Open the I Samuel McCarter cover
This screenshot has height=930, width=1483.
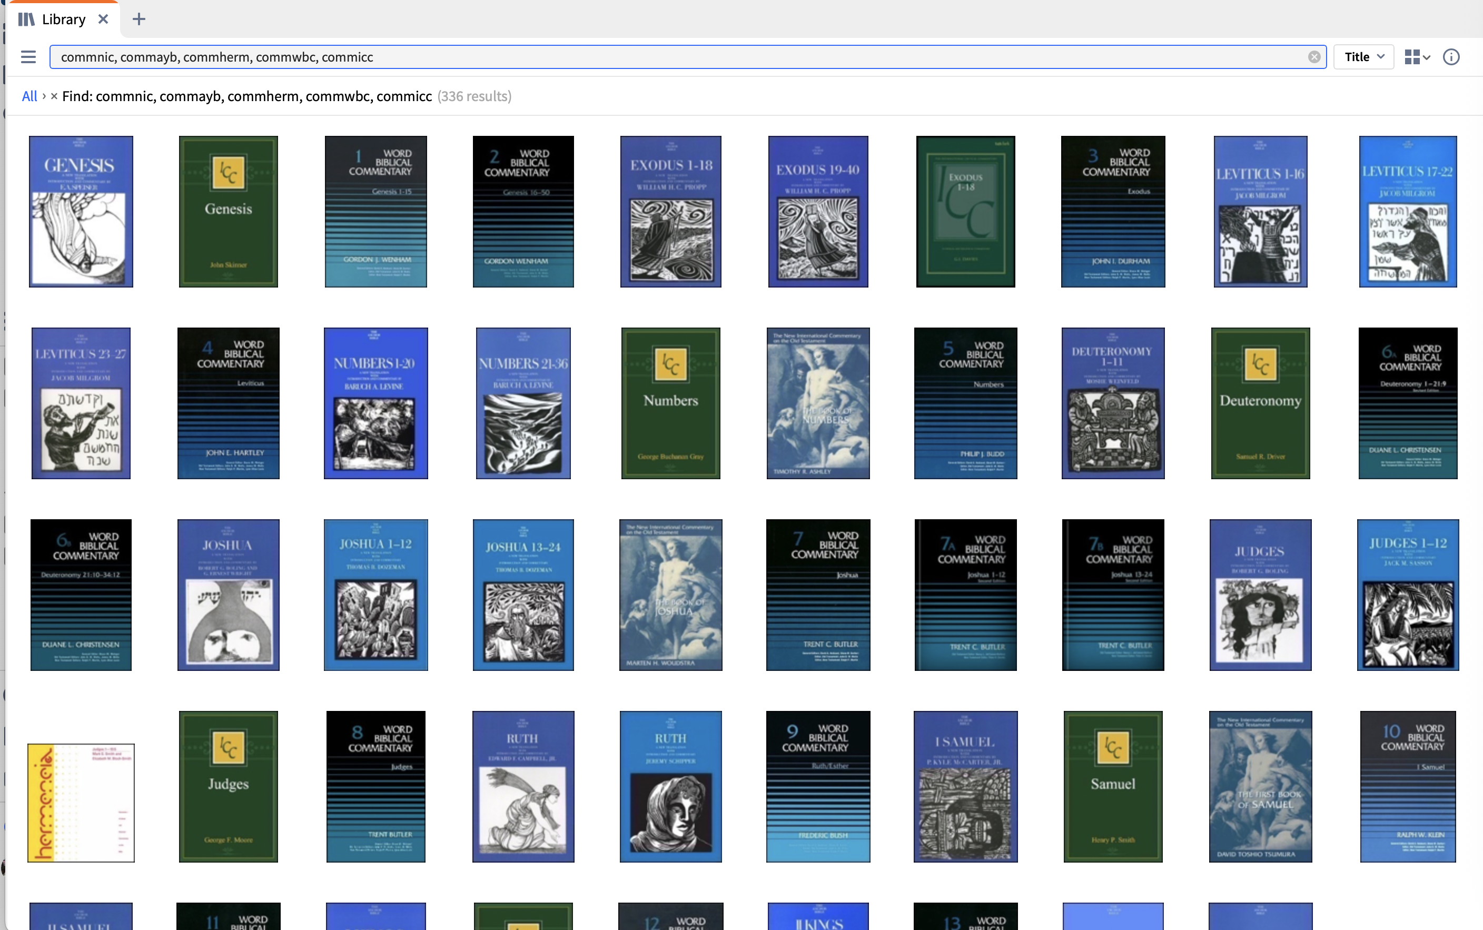tap(966, 787)
